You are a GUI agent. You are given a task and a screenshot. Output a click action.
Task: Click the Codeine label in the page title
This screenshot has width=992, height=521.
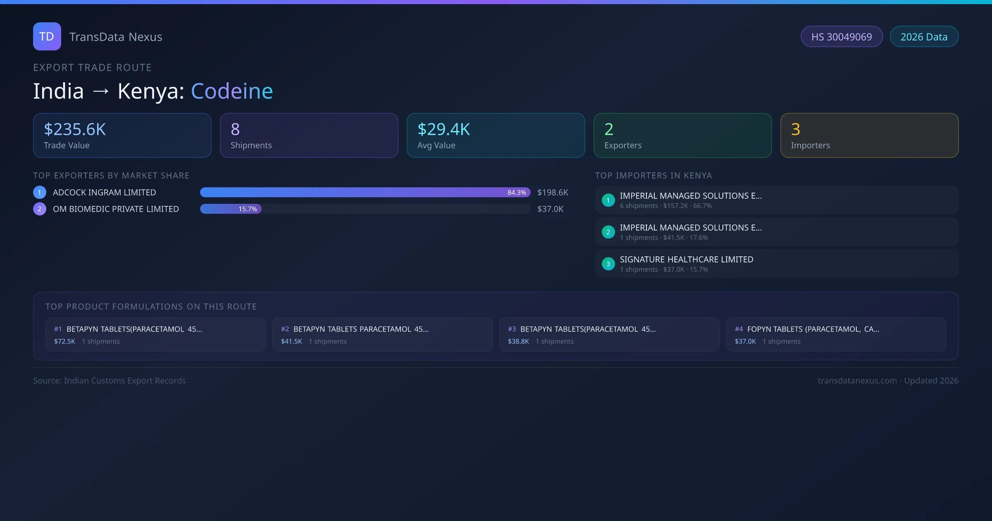point(231,91)
